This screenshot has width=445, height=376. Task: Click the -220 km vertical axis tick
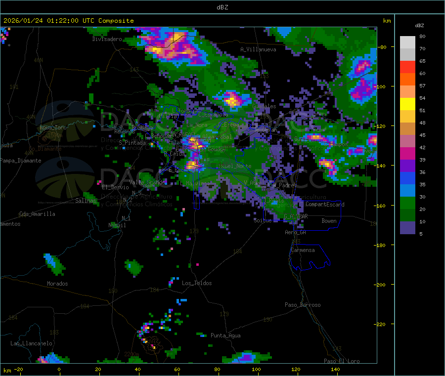[381, 325]
